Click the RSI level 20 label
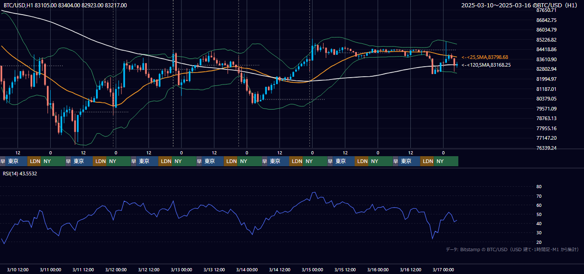Image resolution: width=584 pixels, height=274 pixels. pyautogui.click(x=539, y=242)
